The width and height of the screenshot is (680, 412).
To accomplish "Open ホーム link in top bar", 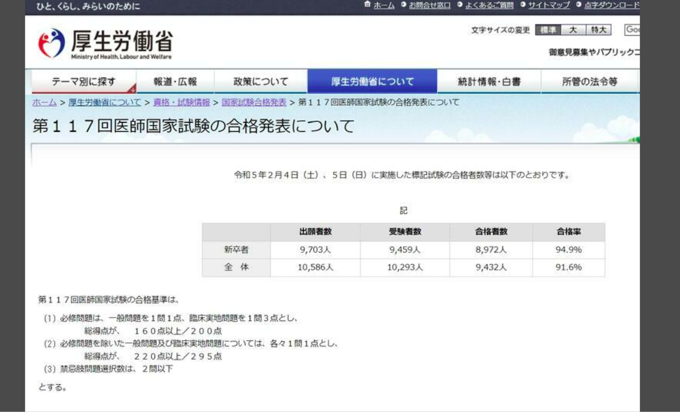I will click(x=384, y=5).
